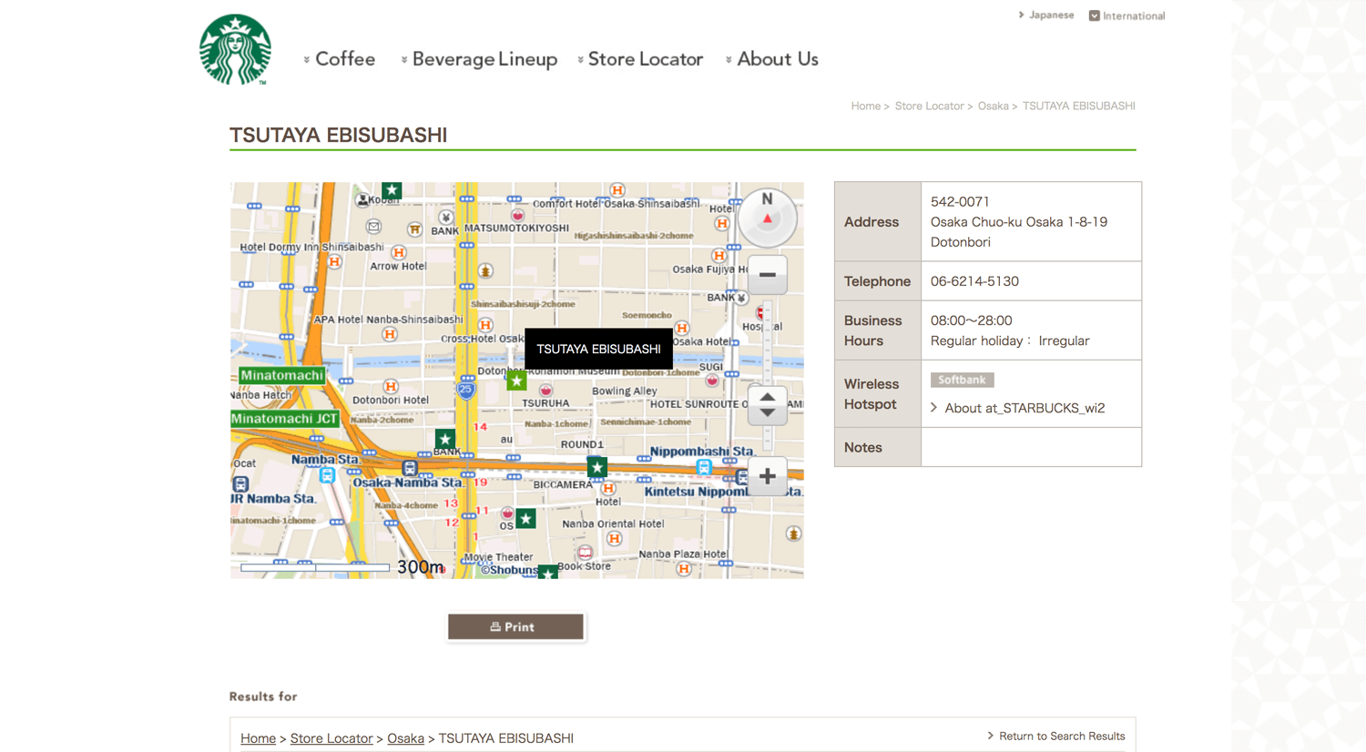The height and width of the screenshot is (752, 1366).
Task: Click the Nippombashi Sta. station icon
Action: pyautogui.click(x=703, y=467)
